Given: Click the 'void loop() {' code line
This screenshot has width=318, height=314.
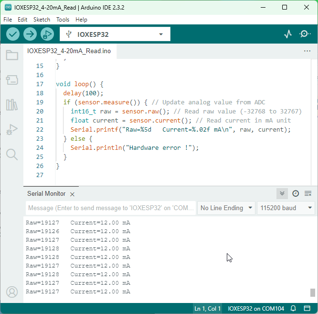Looking at the screenshot, I should (80, 84).
